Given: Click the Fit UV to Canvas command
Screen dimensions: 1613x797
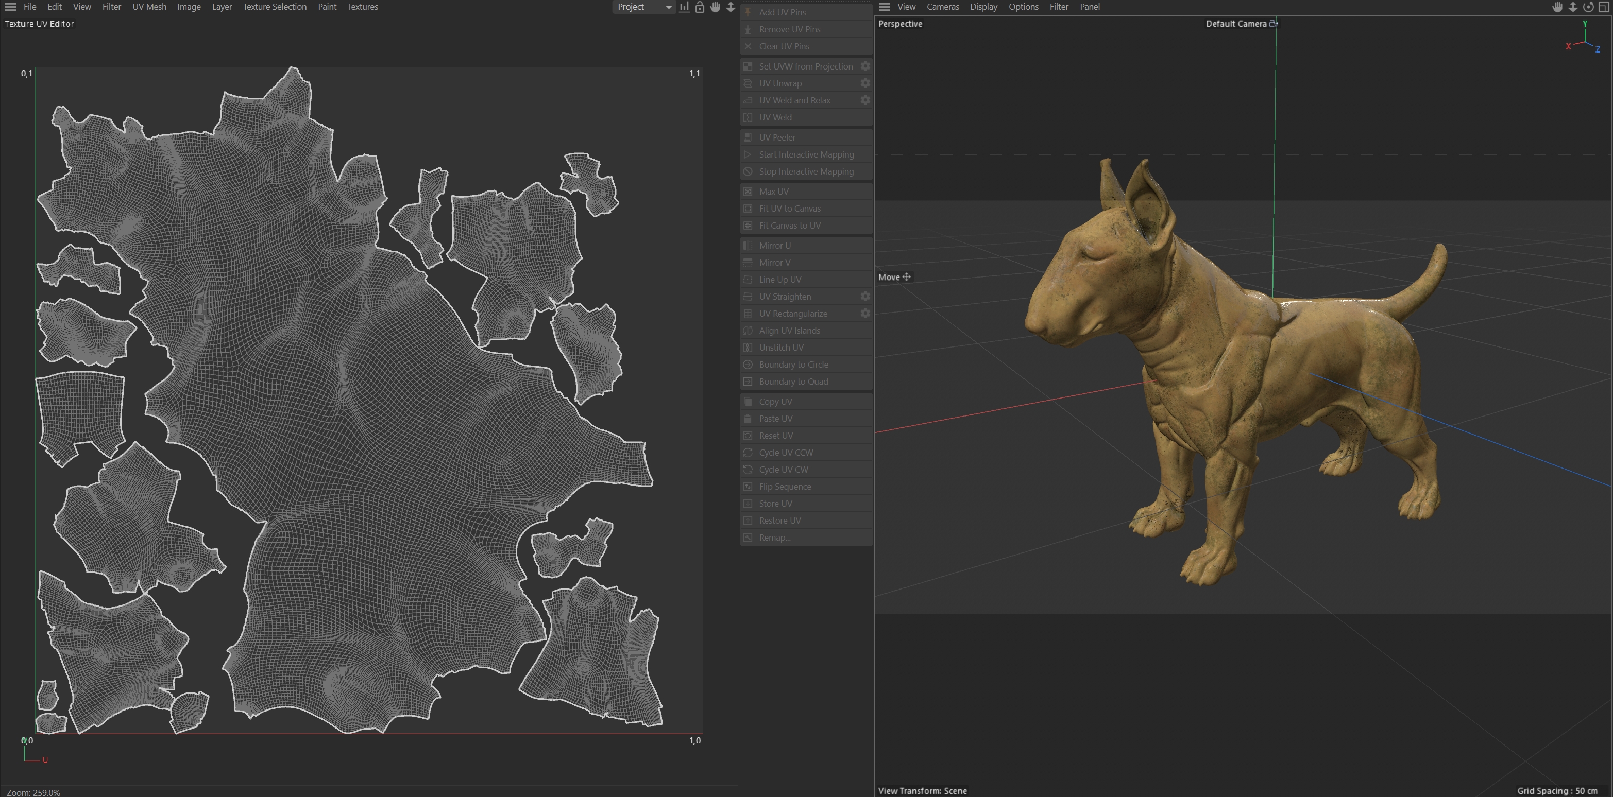Looking at the screenshot, I should point(790,209).
